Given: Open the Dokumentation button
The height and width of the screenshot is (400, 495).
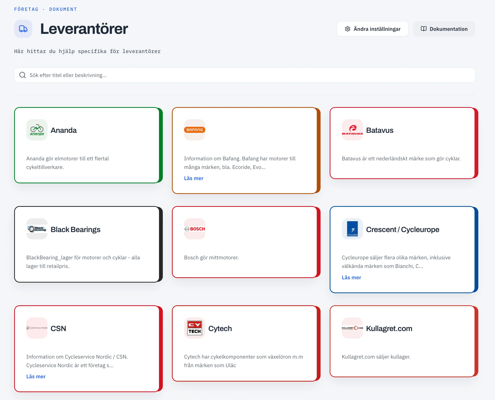Looking at the screenshot, I should coord(444,29).
